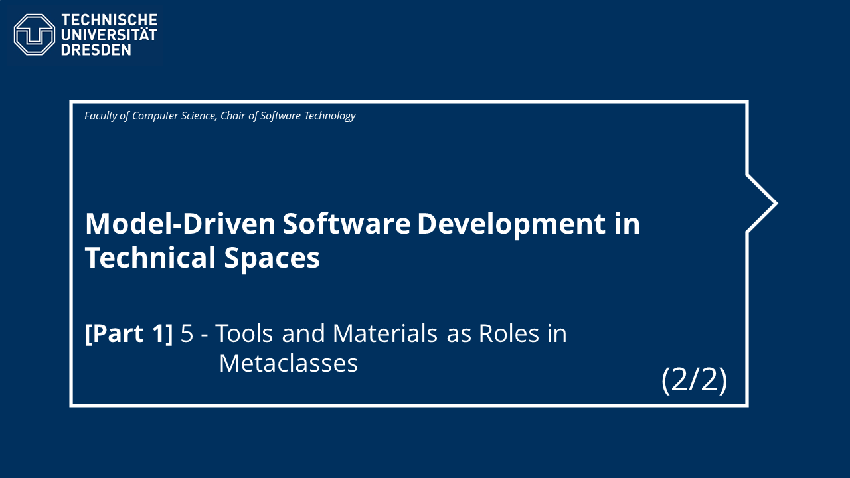The height and width of the screenshot is (478, 850).
Task: Click the word Model-Driven in the title
Action: tap(180, 224)
